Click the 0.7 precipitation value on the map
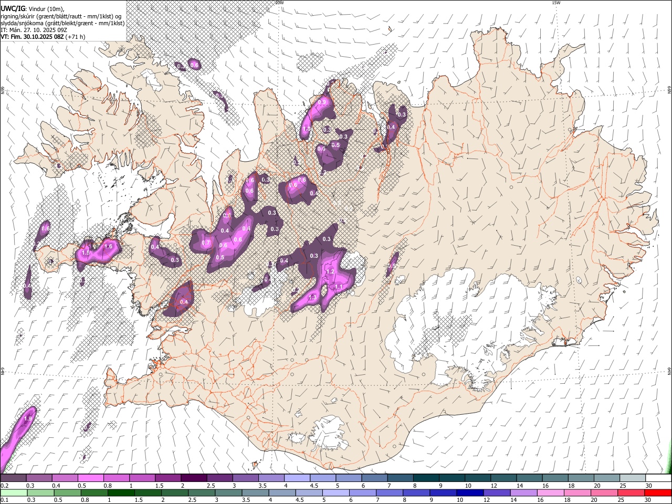Screen dimensions: 672x504 [206, 243]
